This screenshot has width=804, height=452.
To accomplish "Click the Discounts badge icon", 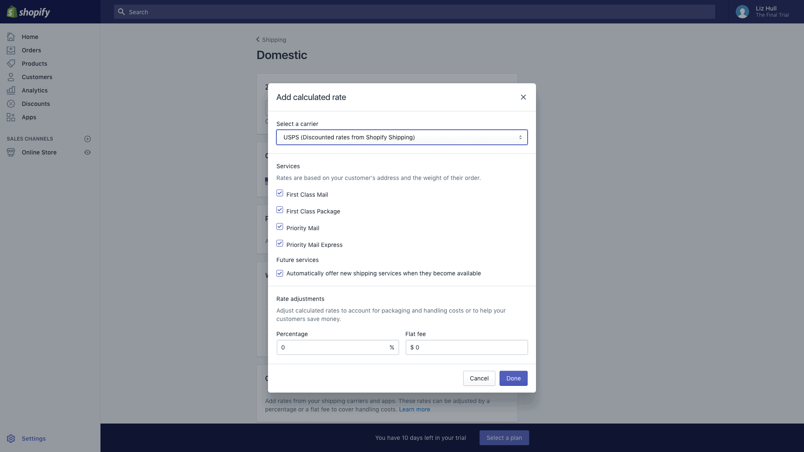I will tap(11, 104).
